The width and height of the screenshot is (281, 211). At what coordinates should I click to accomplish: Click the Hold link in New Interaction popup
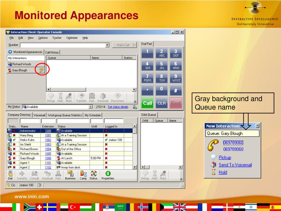tap(223, 172)
